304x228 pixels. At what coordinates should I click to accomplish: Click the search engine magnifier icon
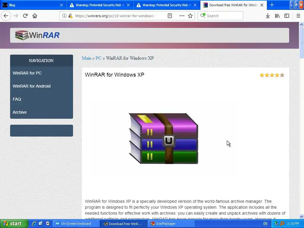click(x=203, y=16)
